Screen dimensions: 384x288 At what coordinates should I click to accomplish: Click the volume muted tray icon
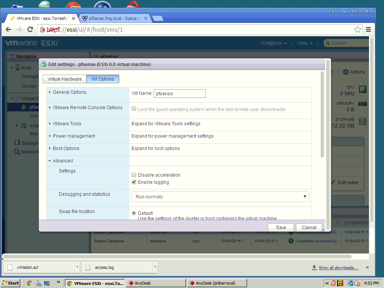click(x=357, y=283)
